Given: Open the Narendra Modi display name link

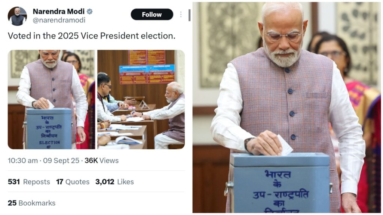Looking at the screenshot, I should pos(58,11).
